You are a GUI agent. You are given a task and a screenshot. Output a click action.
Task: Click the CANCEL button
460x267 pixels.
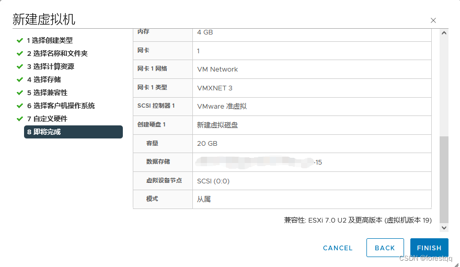(338, 248)
